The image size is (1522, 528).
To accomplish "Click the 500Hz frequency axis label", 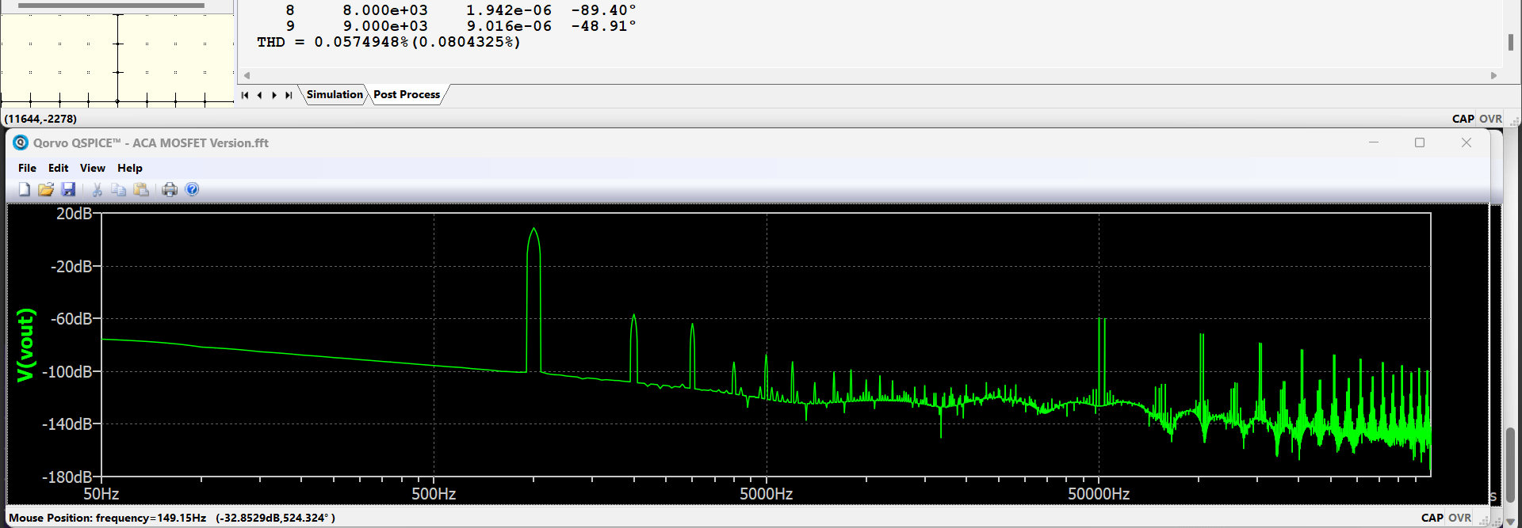I will pos(434,494).
